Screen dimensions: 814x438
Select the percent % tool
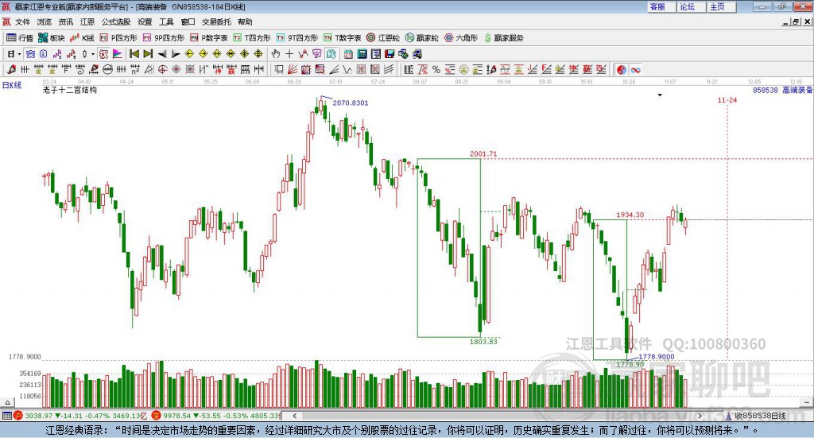point(436,69)
